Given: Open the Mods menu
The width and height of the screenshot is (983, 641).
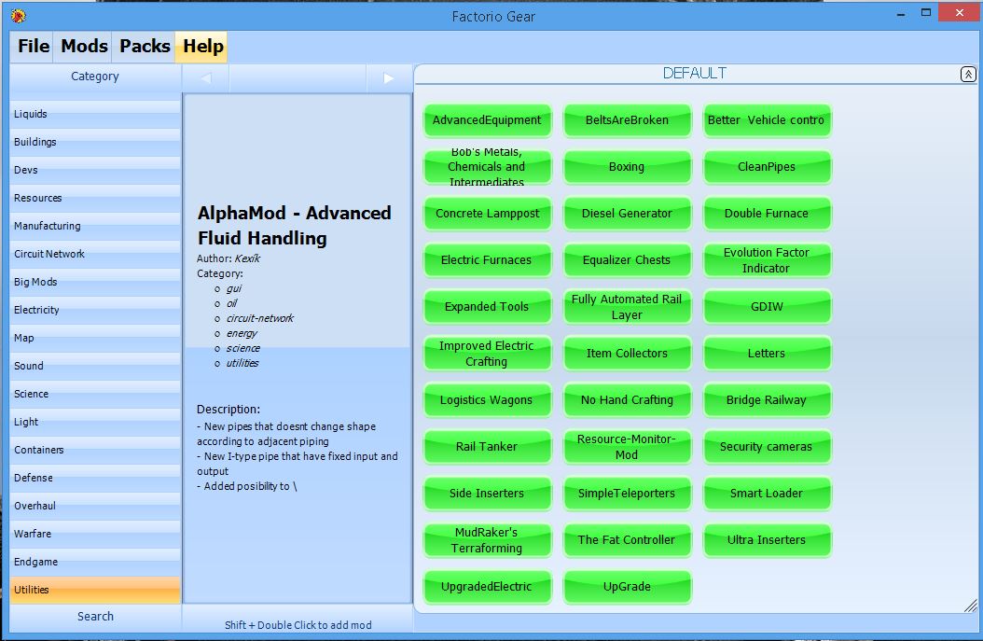Looking at the screenshot, I should pyautogui.click(x=84, y=47).
